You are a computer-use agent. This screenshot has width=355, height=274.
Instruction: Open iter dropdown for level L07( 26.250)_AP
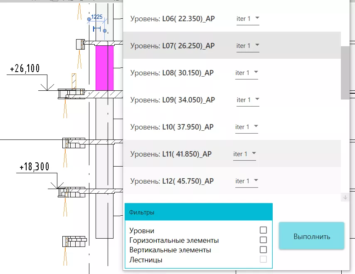[248, 46]
